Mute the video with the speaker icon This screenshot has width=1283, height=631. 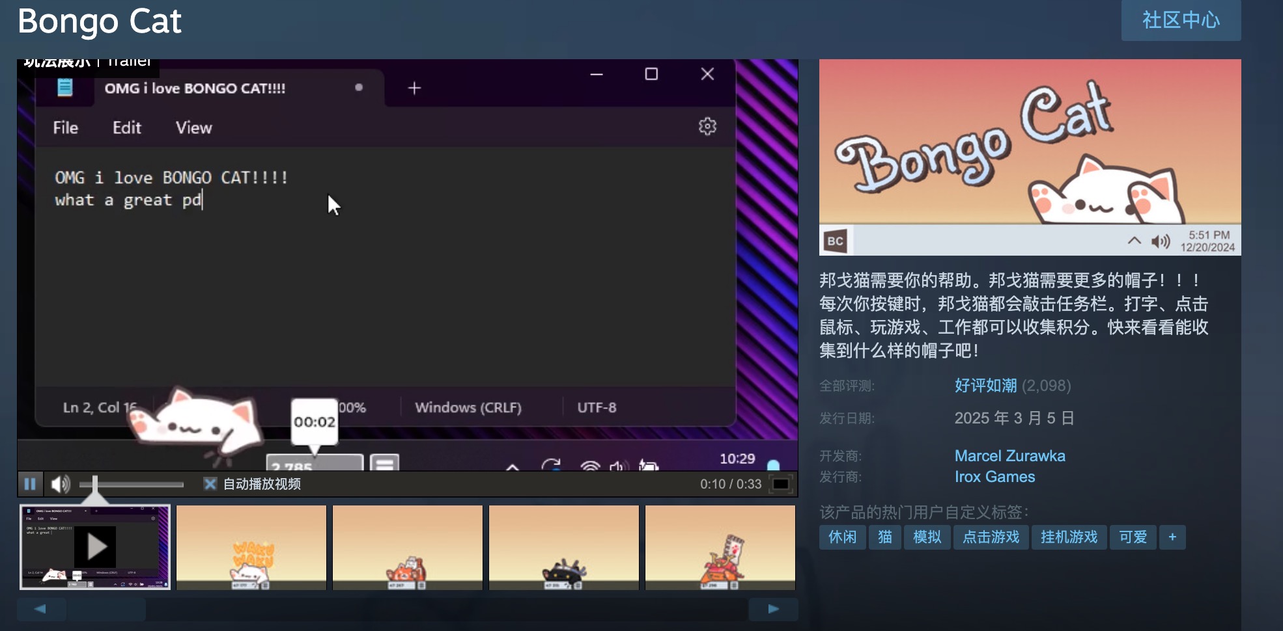[x=61, y=484]
